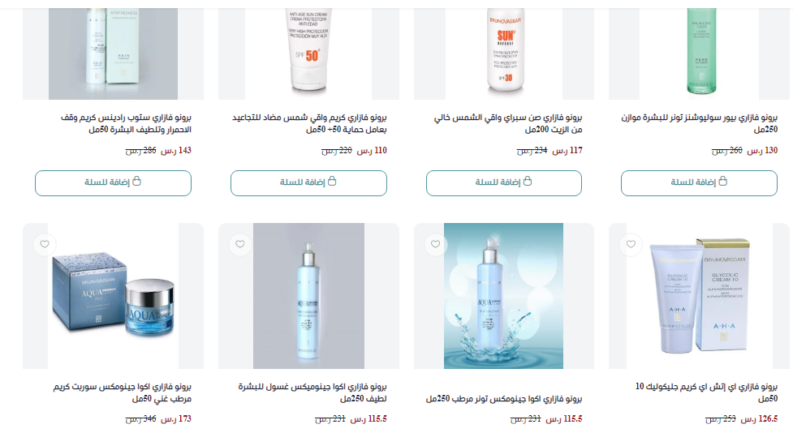Click cart icon on Pure Solutions toner button
The height and width of the screenshot is (433, 793).
point(722,182)
